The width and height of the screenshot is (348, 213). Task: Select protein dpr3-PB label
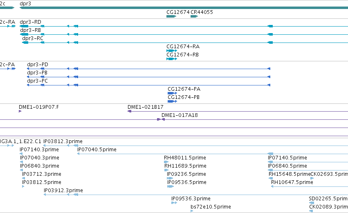coord(37,73)
